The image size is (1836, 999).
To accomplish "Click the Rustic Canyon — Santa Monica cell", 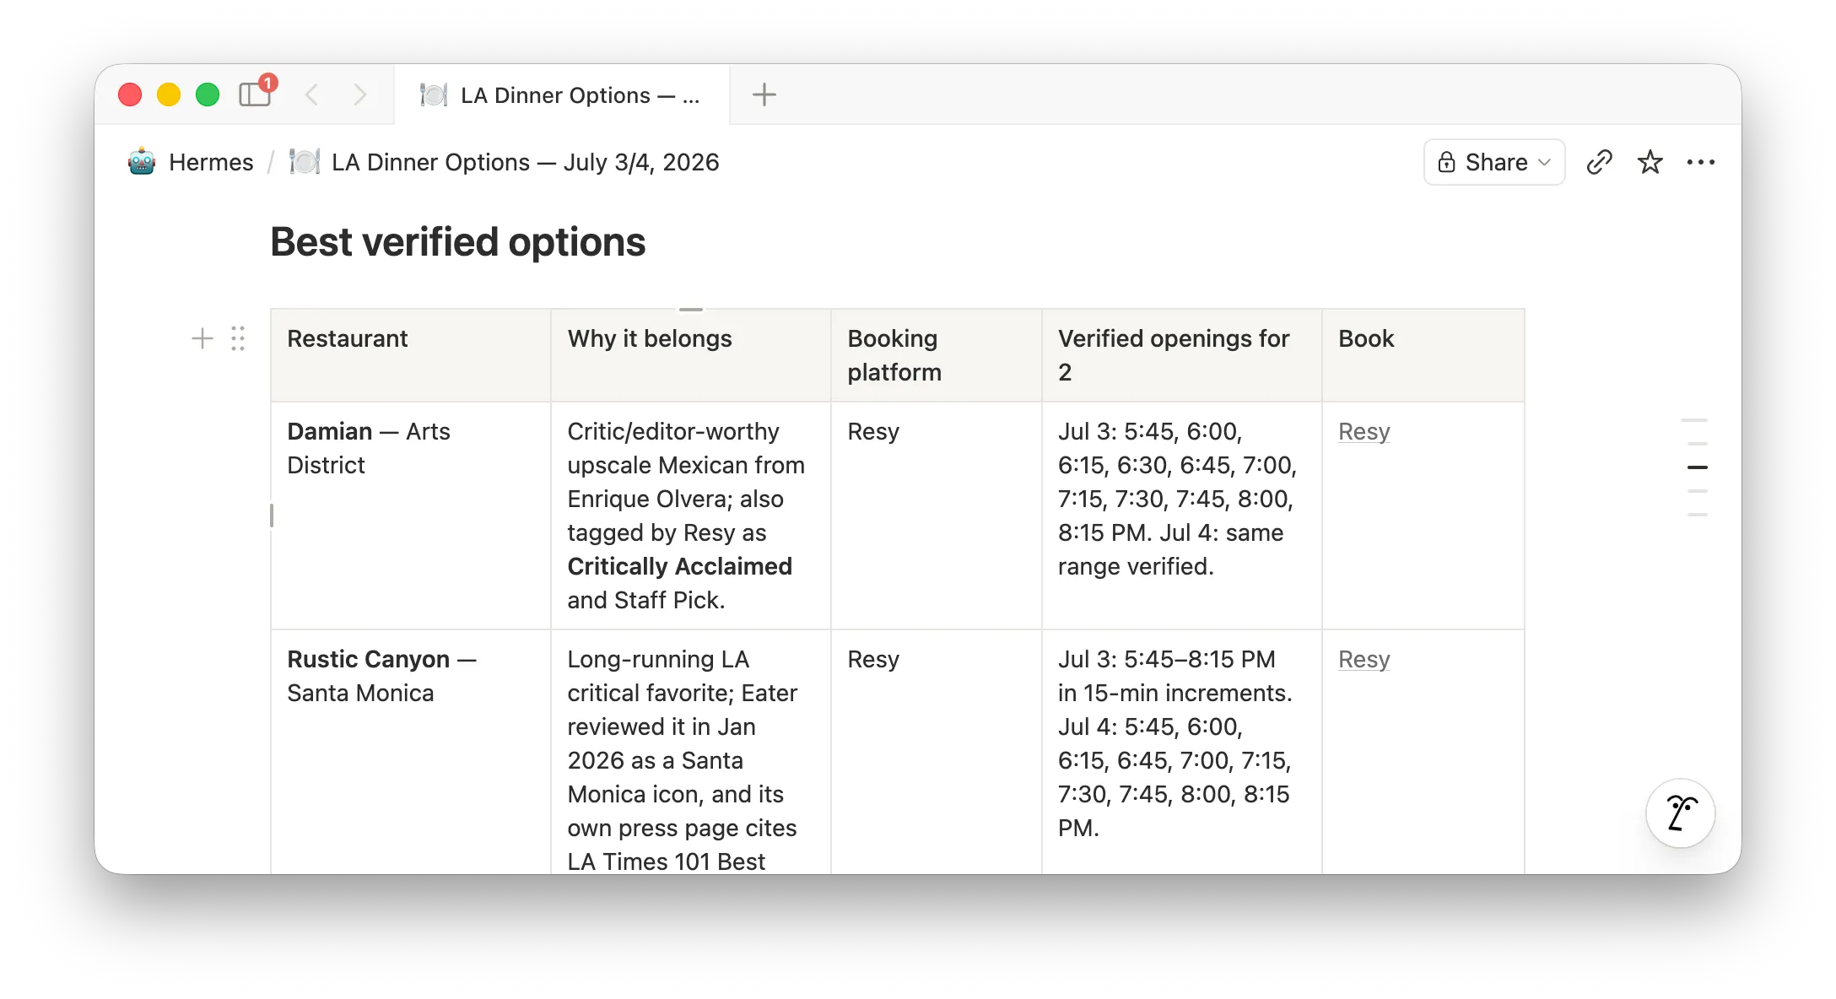I will coord(410,752).
